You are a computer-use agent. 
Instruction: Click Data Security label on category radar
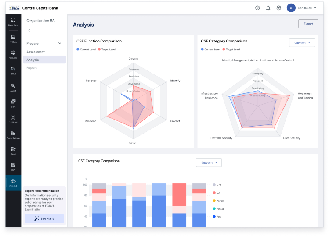click(291, 138)
